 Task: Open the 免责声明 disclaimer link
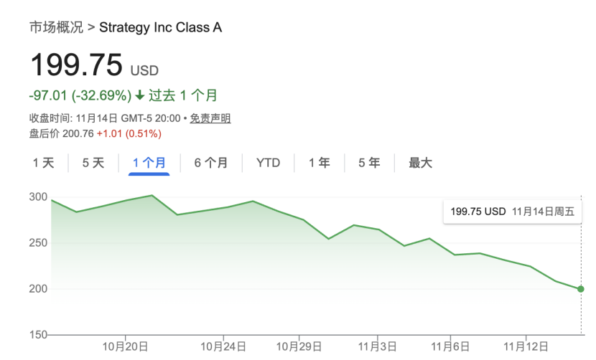[x=210, y=118]
